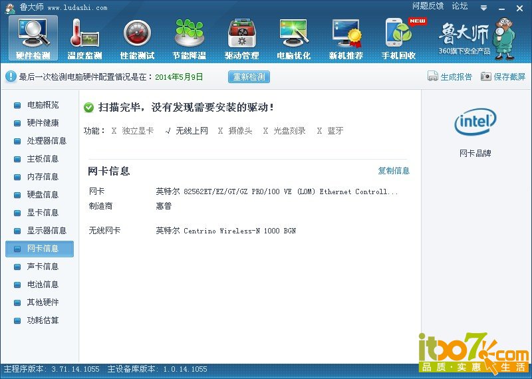Click the 光盘刻录 feature label
Image resolution: width=532 pixels, height=379 pixels.
click(x=289, y=130)
